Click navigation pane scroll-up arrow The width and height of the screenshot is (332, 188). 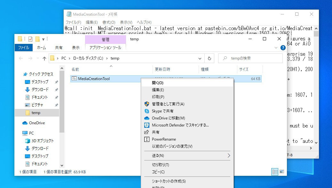[62, 68]
